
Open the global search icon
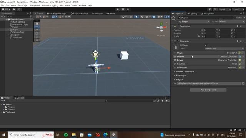(x=215, y=9)
